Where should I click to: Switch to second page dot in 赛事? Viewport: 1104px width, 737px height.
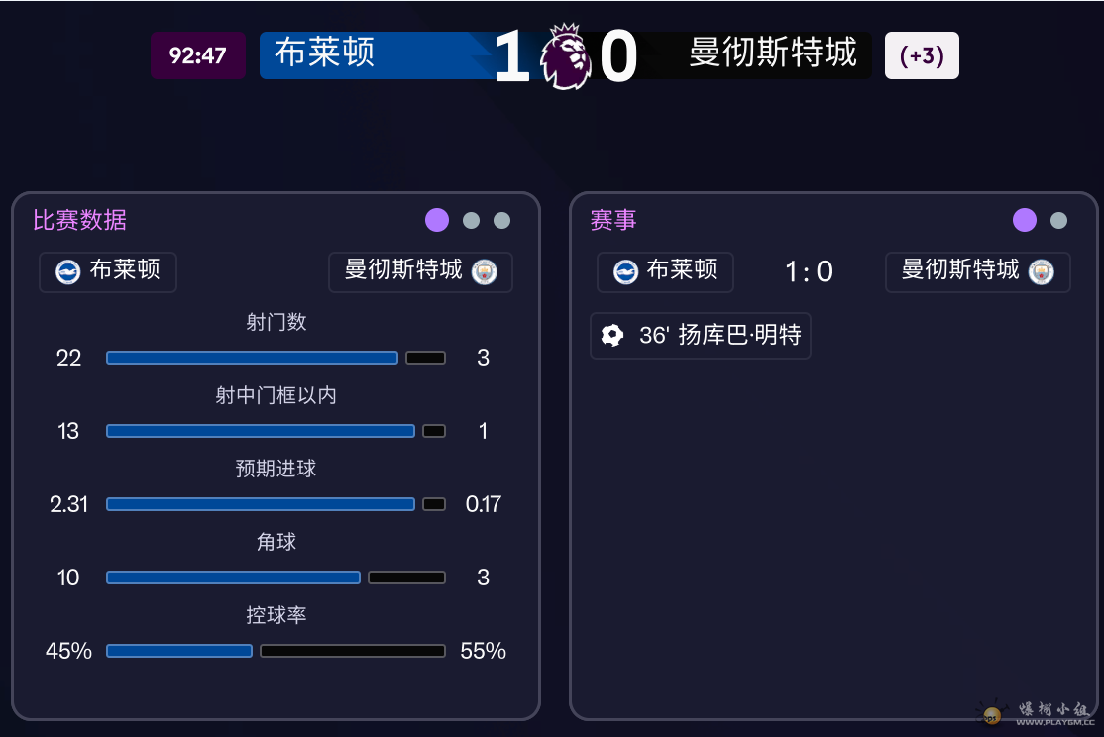(1058, 221)
